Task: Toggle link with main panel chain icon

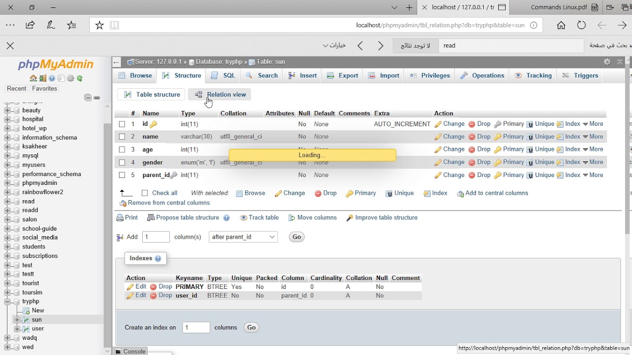Action: (97, 98)
